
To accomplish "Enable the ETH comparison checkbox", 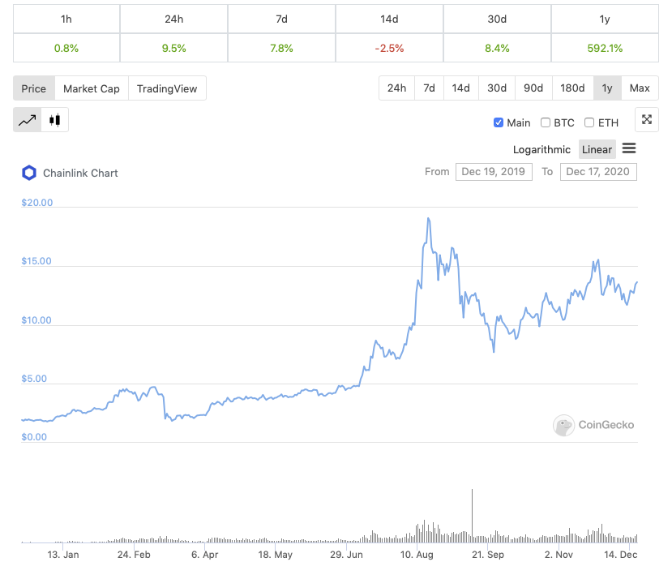I will pos(589,122).
